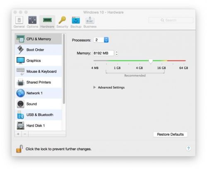Select the Shared Printers row label
The height and width of the screenshot is (170, 207).
[x=39, y=82]
